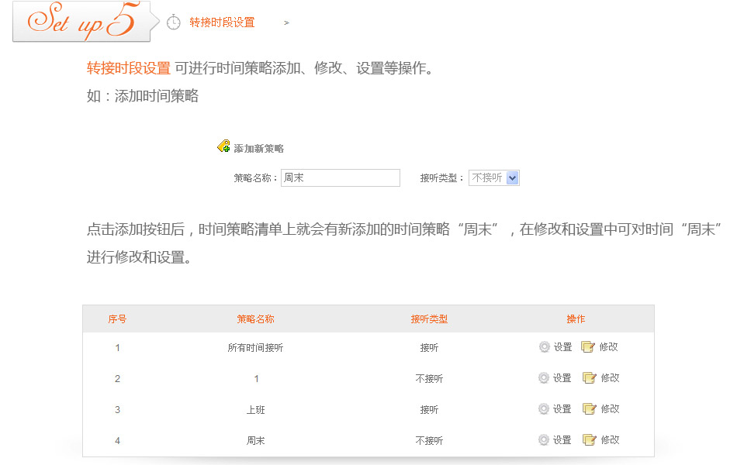The width and height of the screenshot is (737, 465).
Task: Click the gear icon for 上班 strategy
Action: click(x=544, y=409)
